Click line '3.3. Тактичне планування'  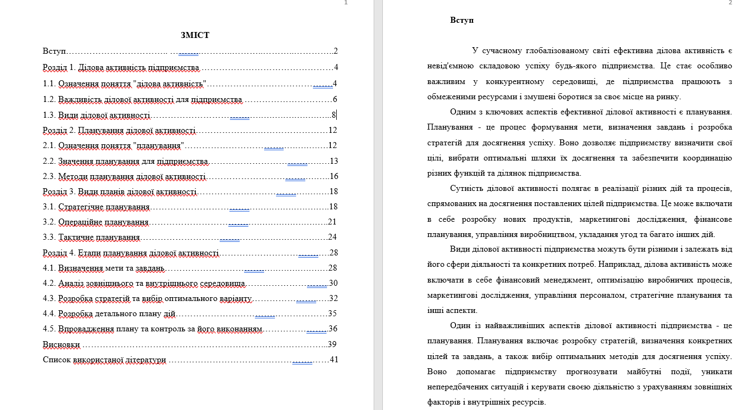point(190,237)
